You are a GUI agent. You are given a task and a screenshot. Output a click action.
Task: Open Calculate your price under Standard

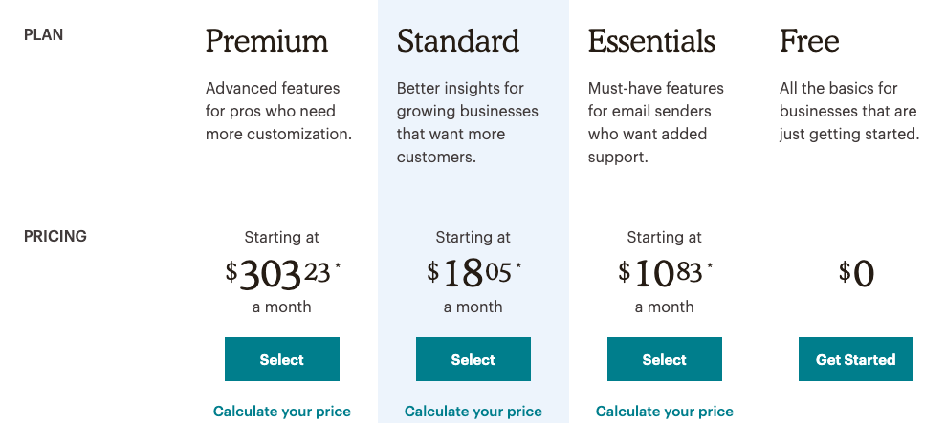tap(473, 412)
